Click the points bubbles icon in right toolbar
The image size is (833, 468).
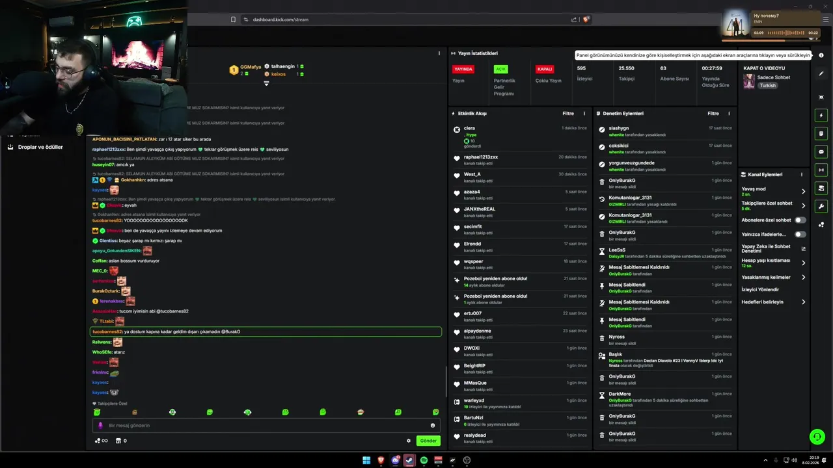pos(821,225)
